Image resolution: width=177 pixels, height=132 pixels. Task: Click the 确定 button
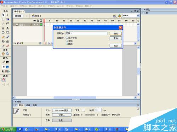tap(116, 34)
